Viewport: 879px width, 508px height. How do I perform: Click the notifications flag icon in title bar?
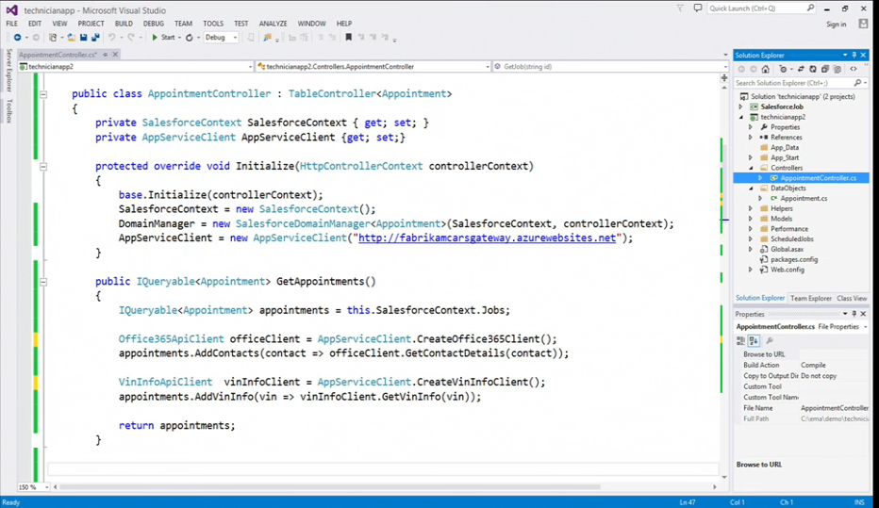click(x=680, y=8)
